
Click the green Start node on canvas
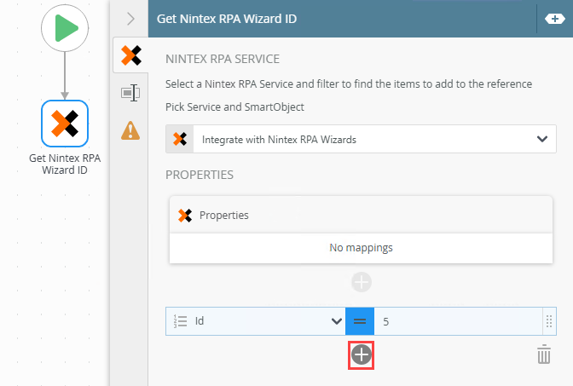pyautogui.click(x=65, y=28)
